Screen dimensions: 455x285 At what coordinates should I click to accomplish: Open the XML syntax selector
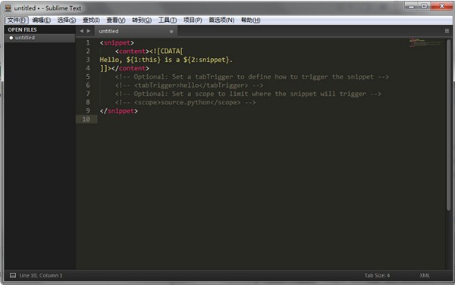coord(425,275)
